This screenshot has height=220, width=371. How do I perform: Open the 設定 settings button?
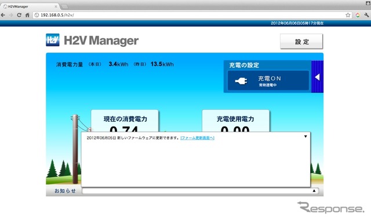point(301,42)
